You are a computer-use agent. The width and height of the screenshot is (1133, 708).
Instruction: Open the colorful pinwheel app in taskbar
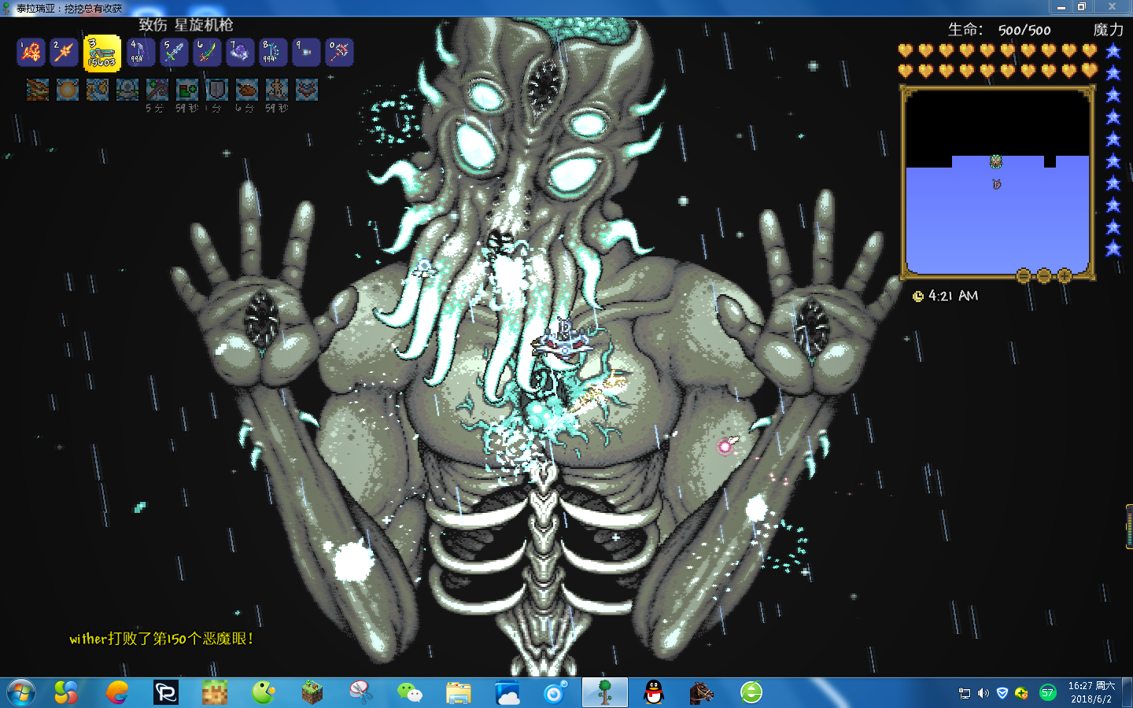(66, 693)
